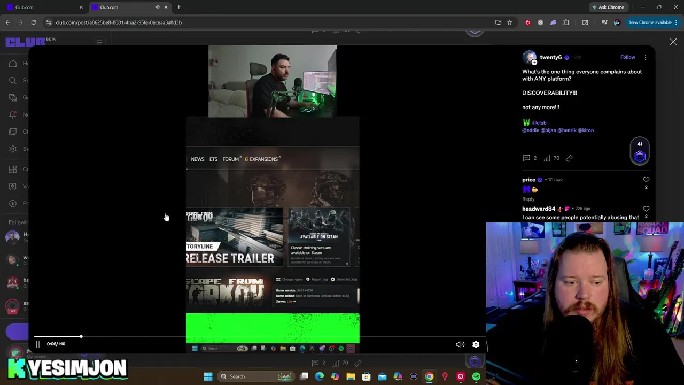Open twenty6 profile avatar
Screen dimensions: 684x385
pos(529,58)
